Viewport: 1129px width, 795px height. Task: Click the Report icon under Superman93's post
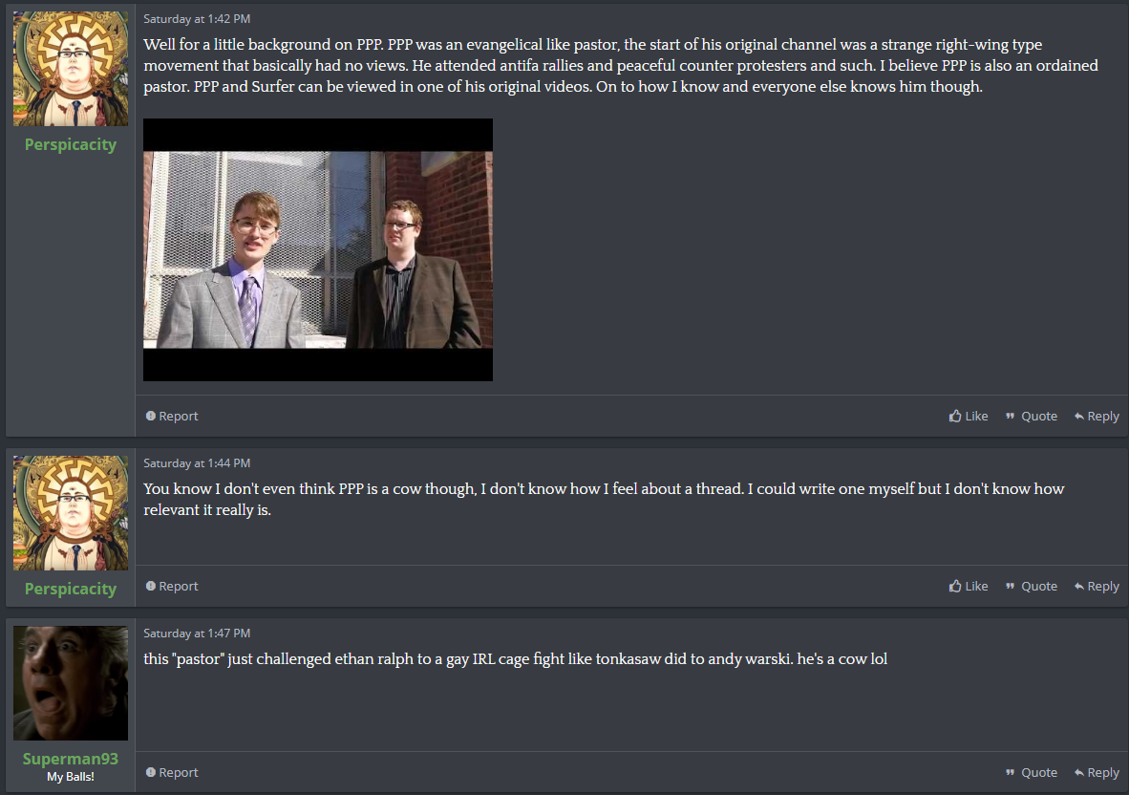click(x=151, y=772)
